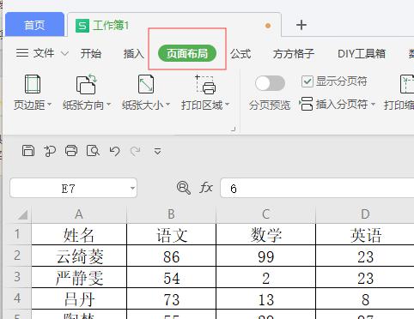Click the cell containing 严静雯
414x319 pixels.
79,277
